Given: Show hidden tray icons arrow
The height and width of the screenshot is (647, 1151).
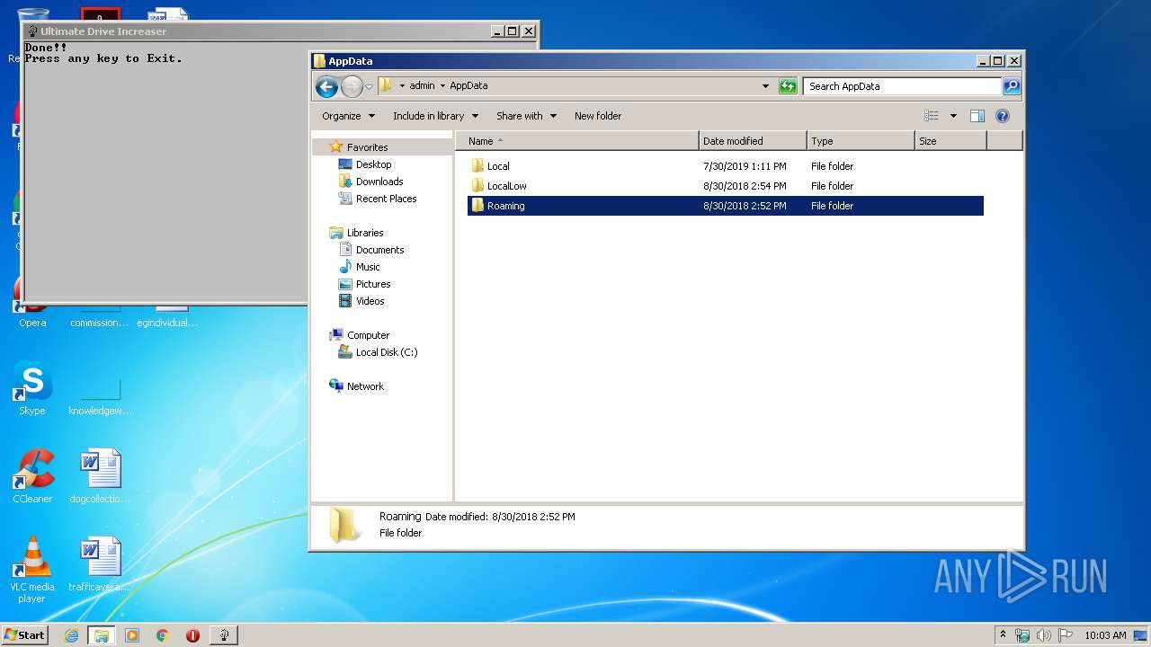Looking at the screenshot, I should click(1003, 634).
